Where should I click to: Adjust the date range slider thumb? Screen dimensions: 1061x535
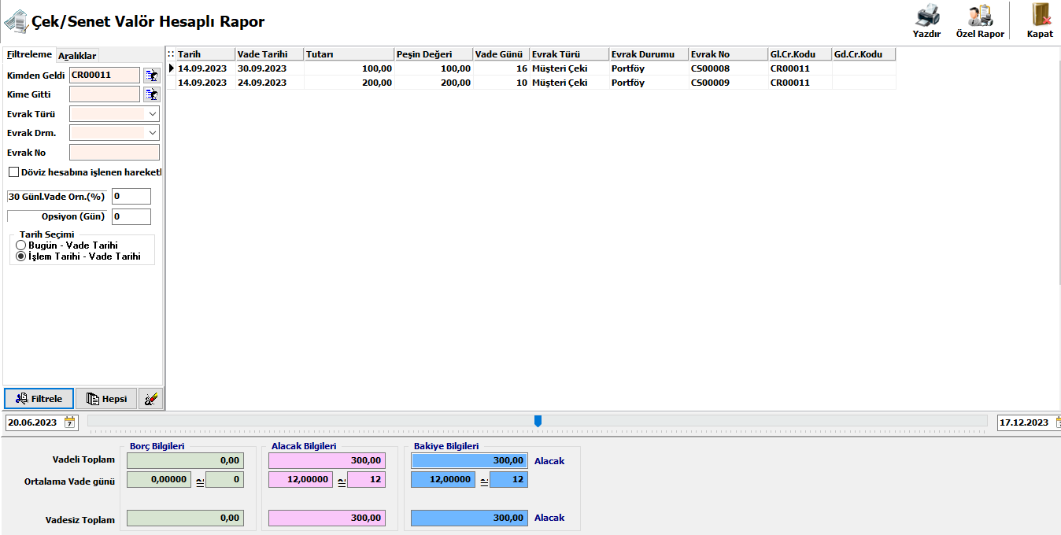pyautogui.click(x=538, y=421)
